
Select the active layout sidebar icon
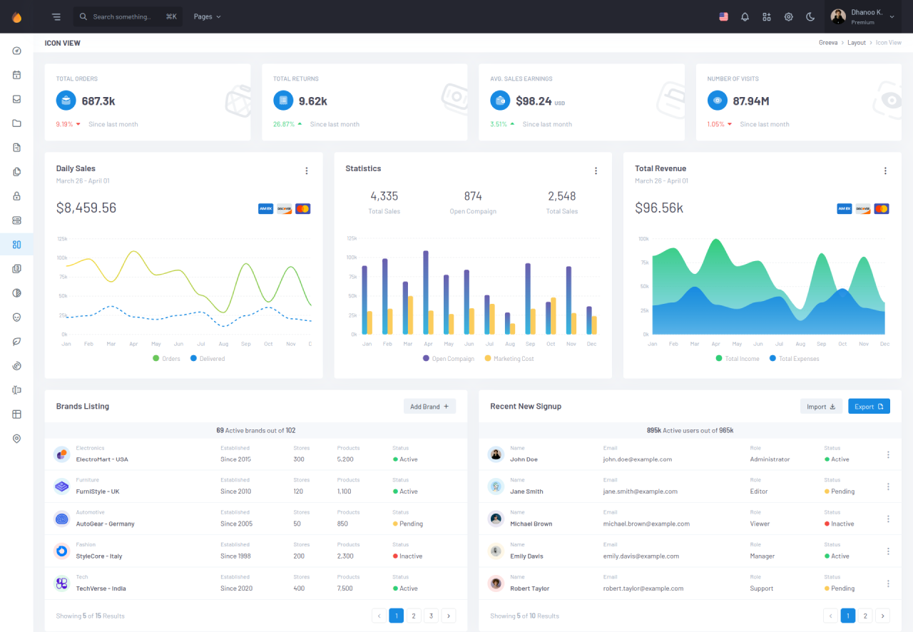click(16, 245)
